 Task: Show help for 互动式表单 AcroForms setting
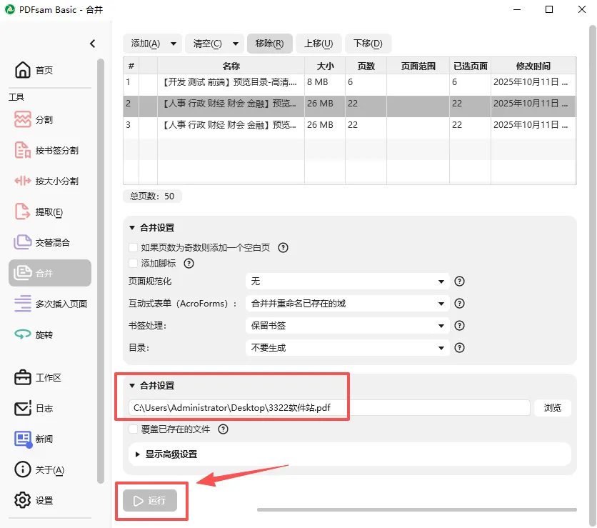[460, 303]
